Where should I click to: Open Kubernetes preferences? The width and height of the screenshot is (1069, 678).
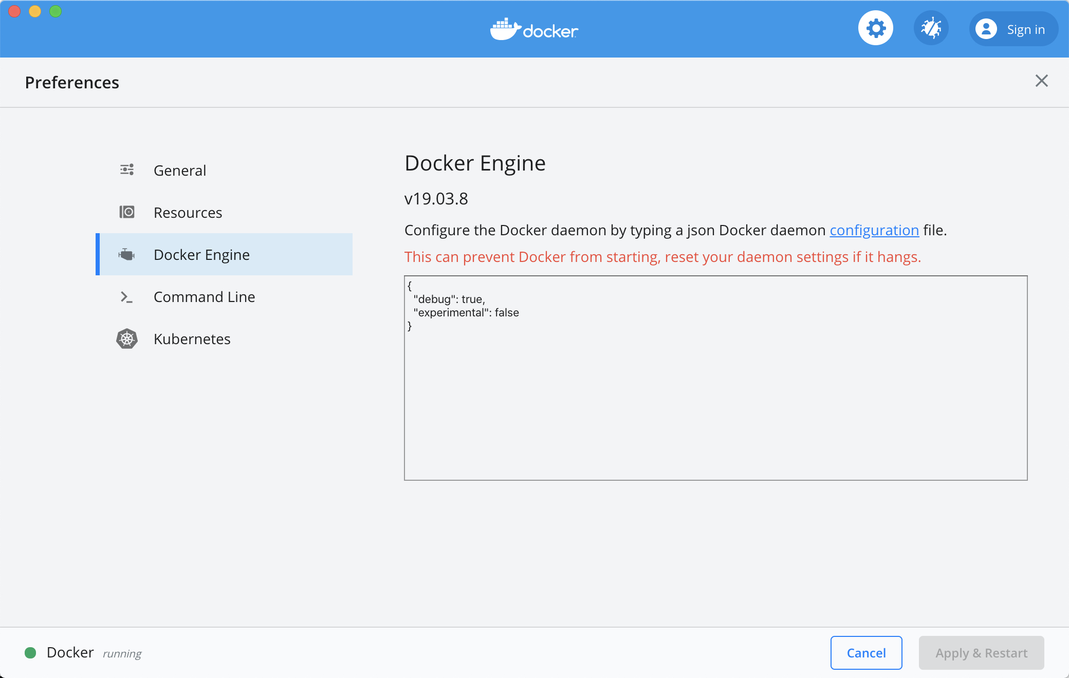[192, 339]
